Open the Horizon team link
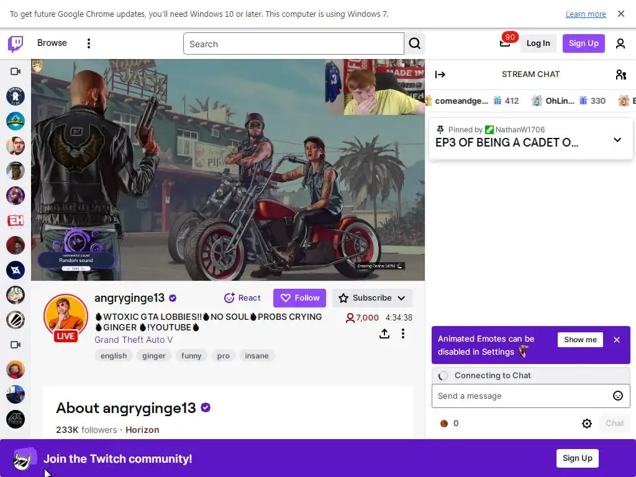This screenshot has height=477, width=636. [142, 430]
